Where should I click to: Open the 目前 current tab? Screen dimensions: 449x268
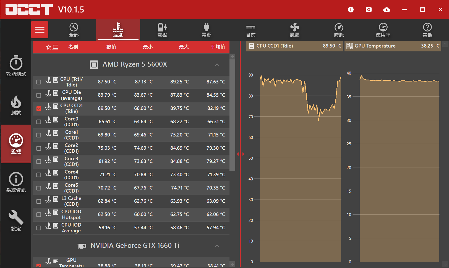click(251, 30)
